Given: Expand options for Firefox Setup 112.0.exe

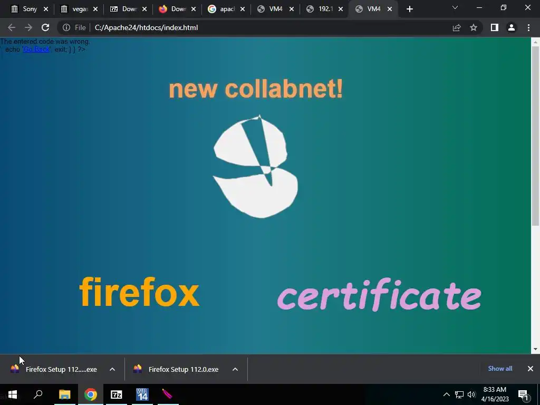Looking at the screenshot, I should tap(235, 369).
